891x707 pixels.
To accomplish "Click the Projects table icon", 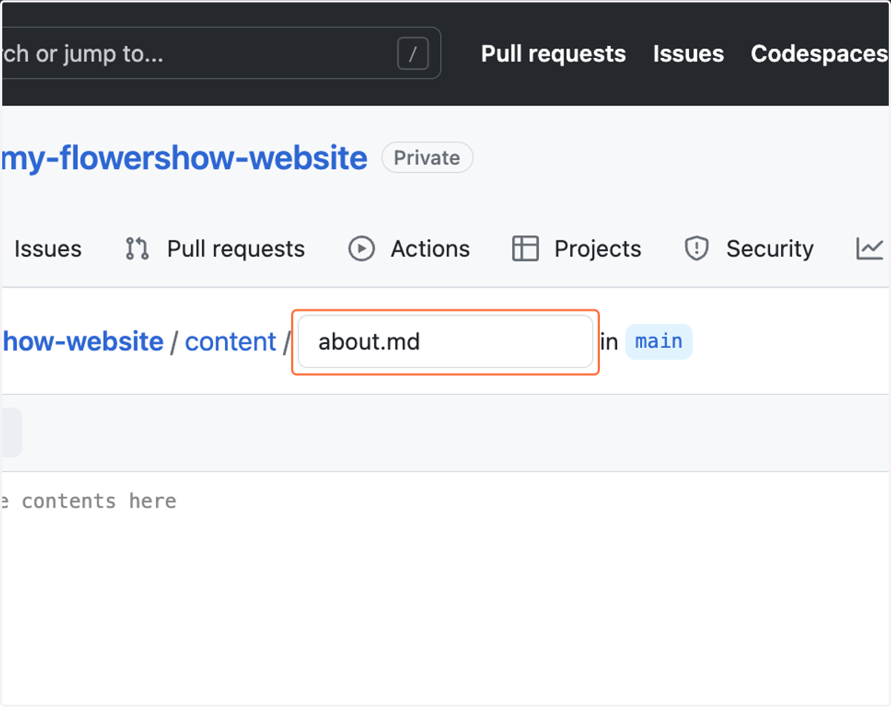I will pyautogui.click(x=525, y=249).
